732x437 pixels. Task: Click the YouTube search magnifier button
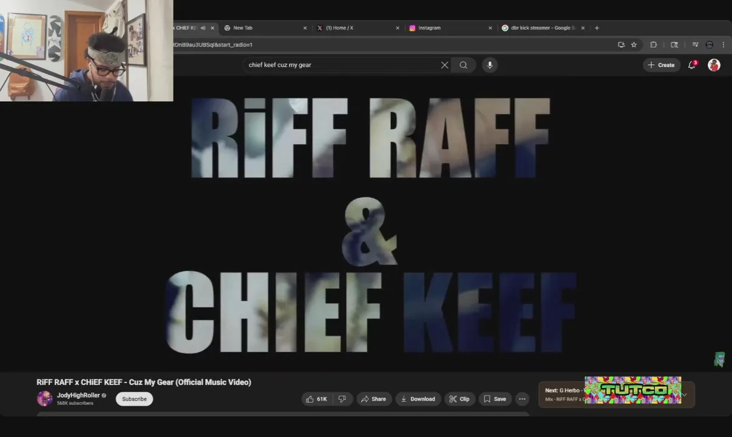tap(464, 65)
